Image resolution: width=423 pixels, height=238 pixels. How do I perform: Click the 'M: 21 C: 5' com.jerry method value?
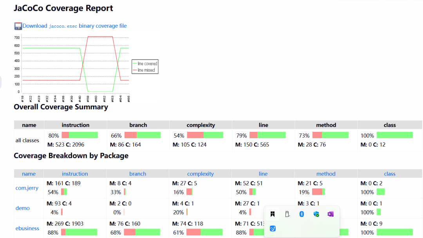point(310,183)
